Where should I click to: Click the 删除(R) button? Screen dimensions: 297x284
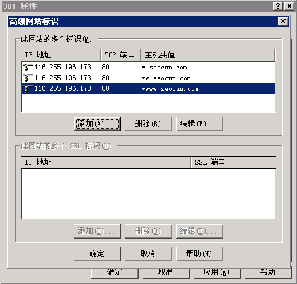click(x=148, y=124)
